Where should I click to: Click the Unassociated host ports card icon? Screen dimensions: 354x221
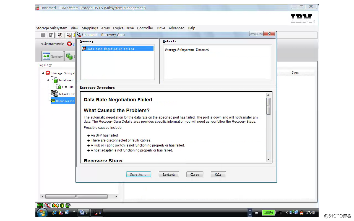pos(53,101)
